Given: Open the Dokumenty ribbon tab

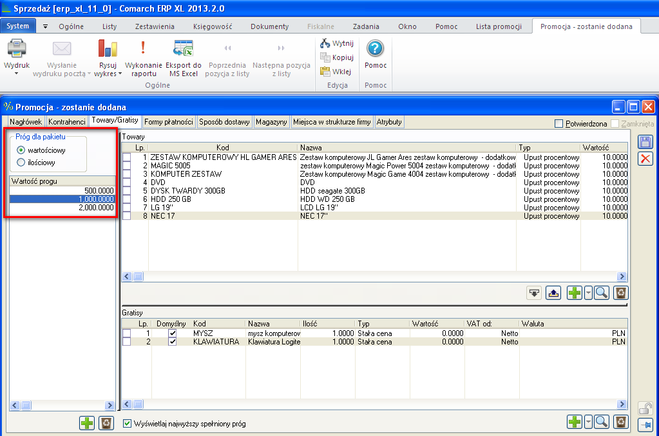Looking at the screenshot, I should click(x=269, y=26).
